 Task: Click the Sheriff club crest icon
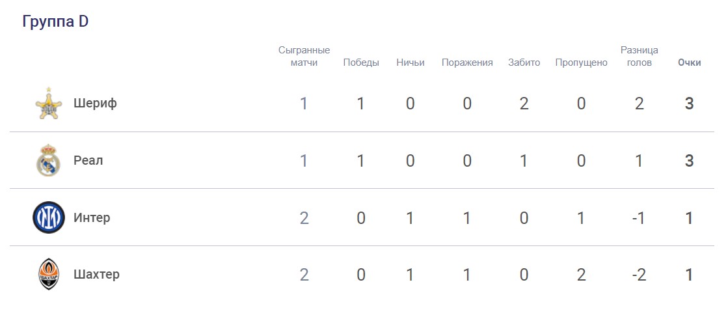click(x=48, y=104)
